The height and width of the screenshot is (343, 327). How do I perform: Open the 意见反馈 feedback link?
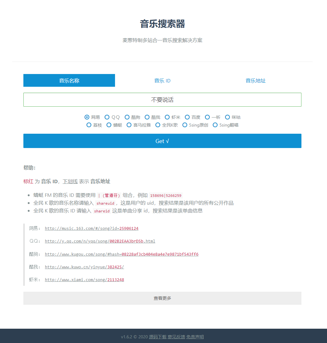[x=174, y=336]
